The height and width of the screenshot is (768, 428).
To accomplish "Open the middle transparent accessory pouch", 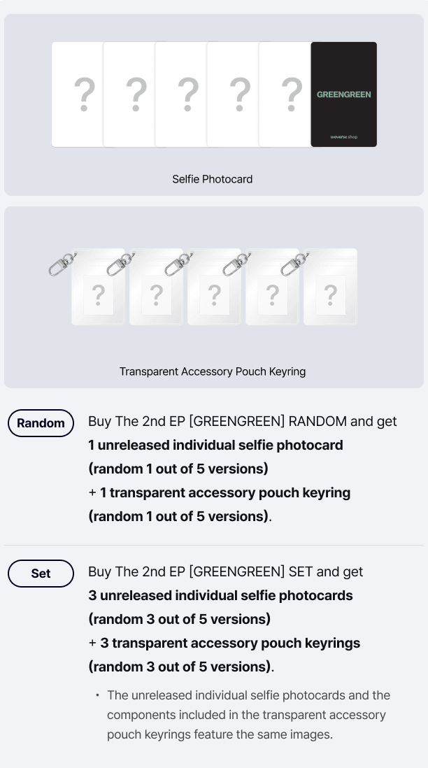I will [214, 296].
